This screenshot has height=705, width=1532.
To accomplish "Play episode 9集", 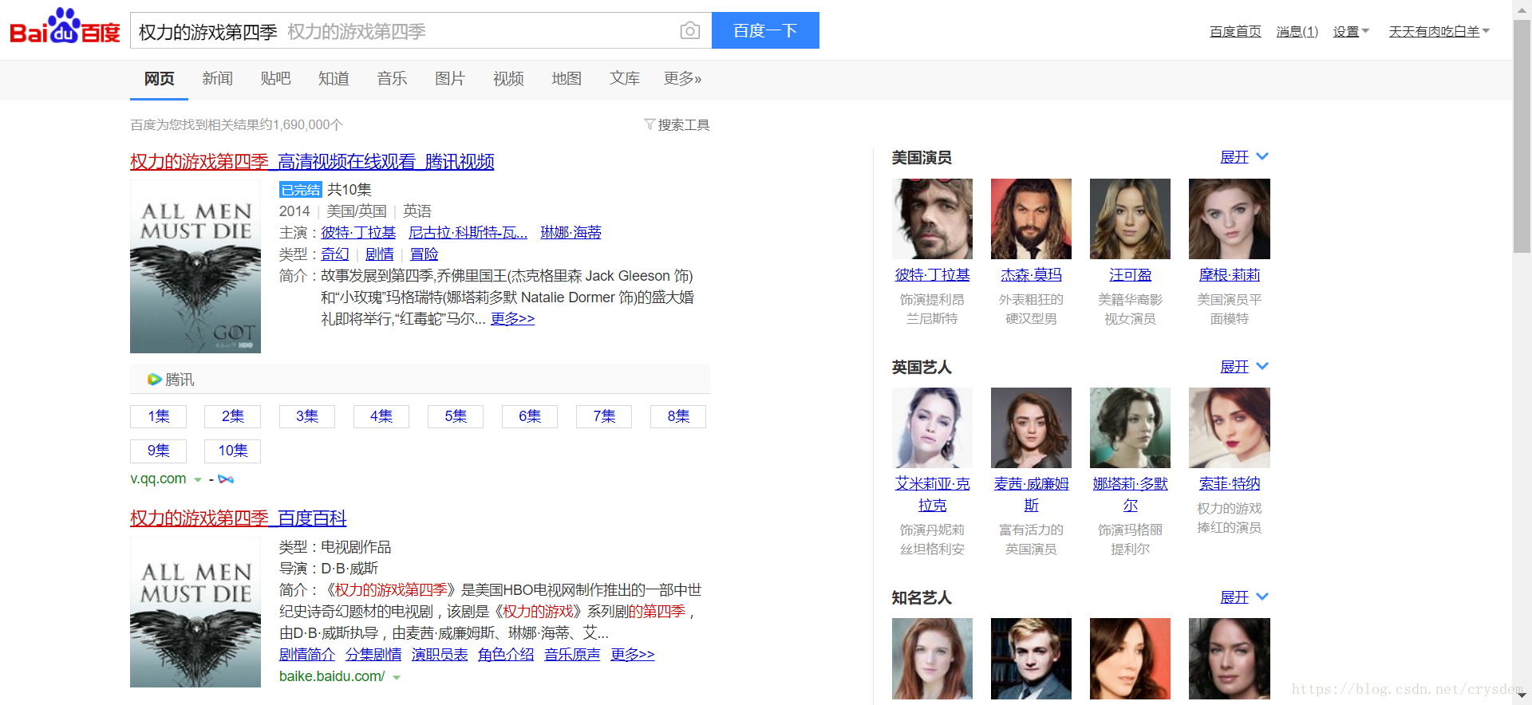I will 159,451.
